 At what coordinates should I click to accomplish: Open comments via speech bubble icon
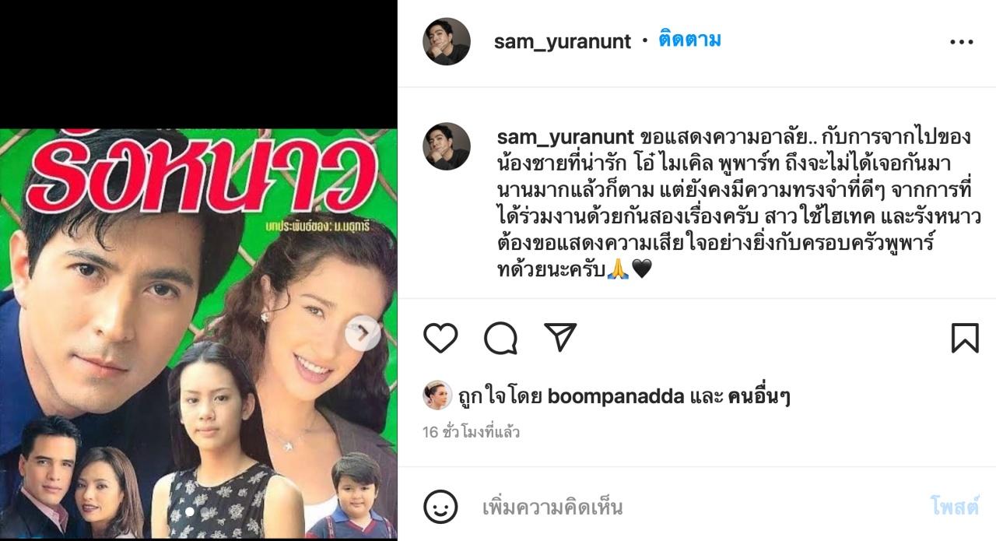pyautogui.click(x=500, y=338)
